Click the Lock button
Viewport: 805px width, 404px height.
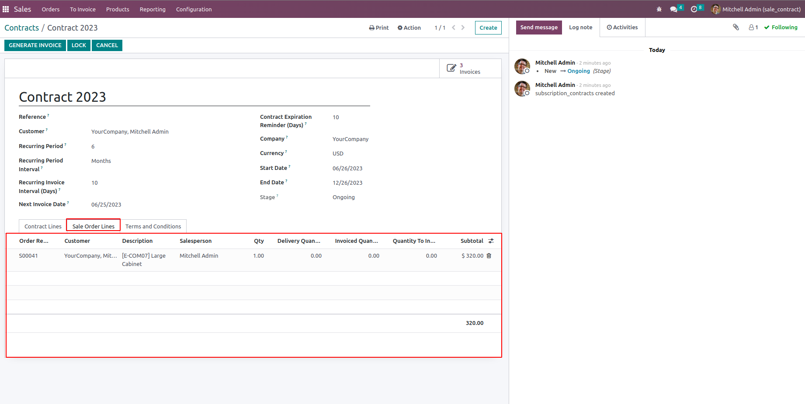pyautogui.click(x=79, y=45)
